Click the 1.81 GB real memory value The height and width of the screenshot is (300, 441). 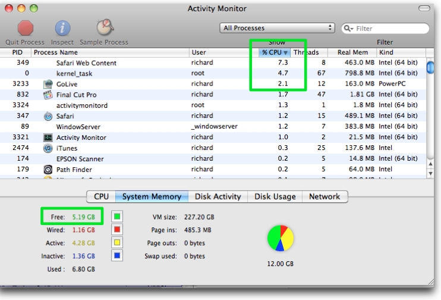point(362,95)
